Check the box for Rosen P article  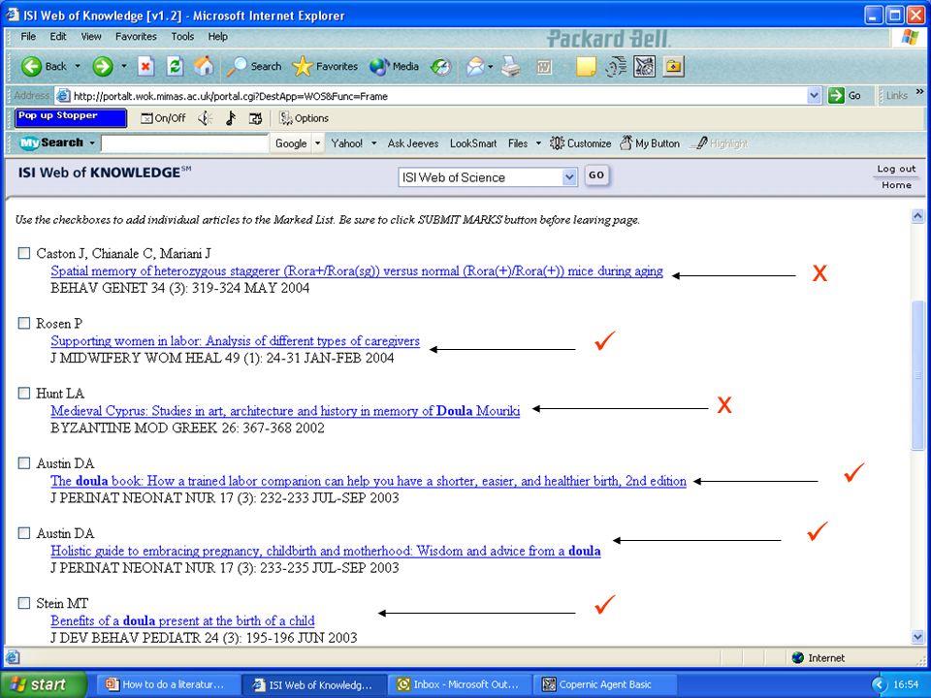23,324
